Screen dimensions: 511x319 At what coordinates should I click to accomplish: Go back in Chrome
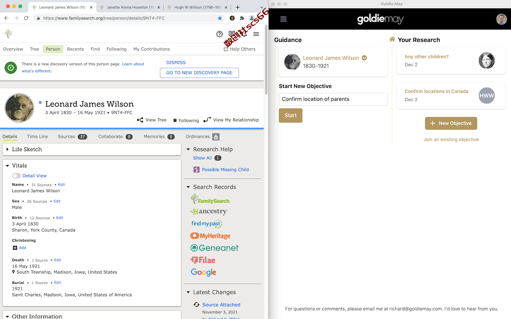pos(6,18)
